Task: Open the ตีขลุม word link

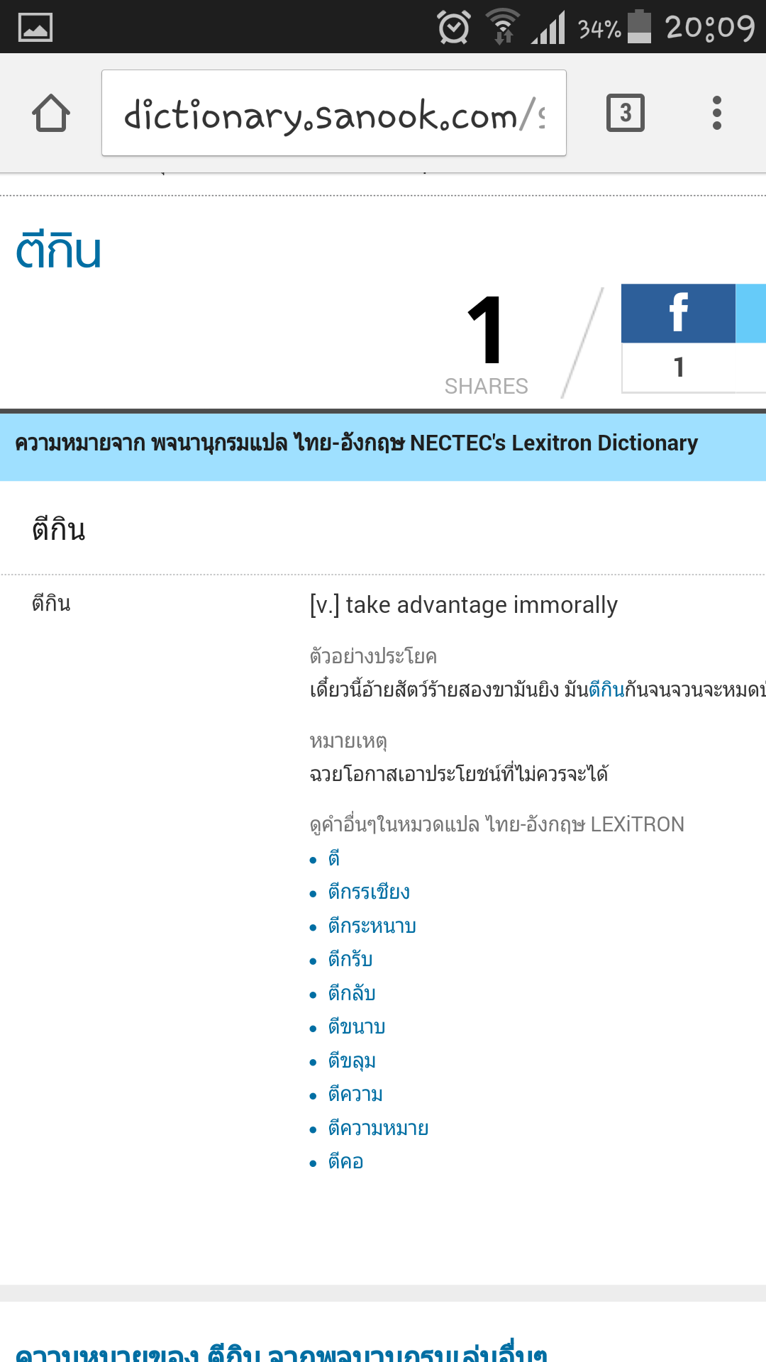Action: (352, 1061)
